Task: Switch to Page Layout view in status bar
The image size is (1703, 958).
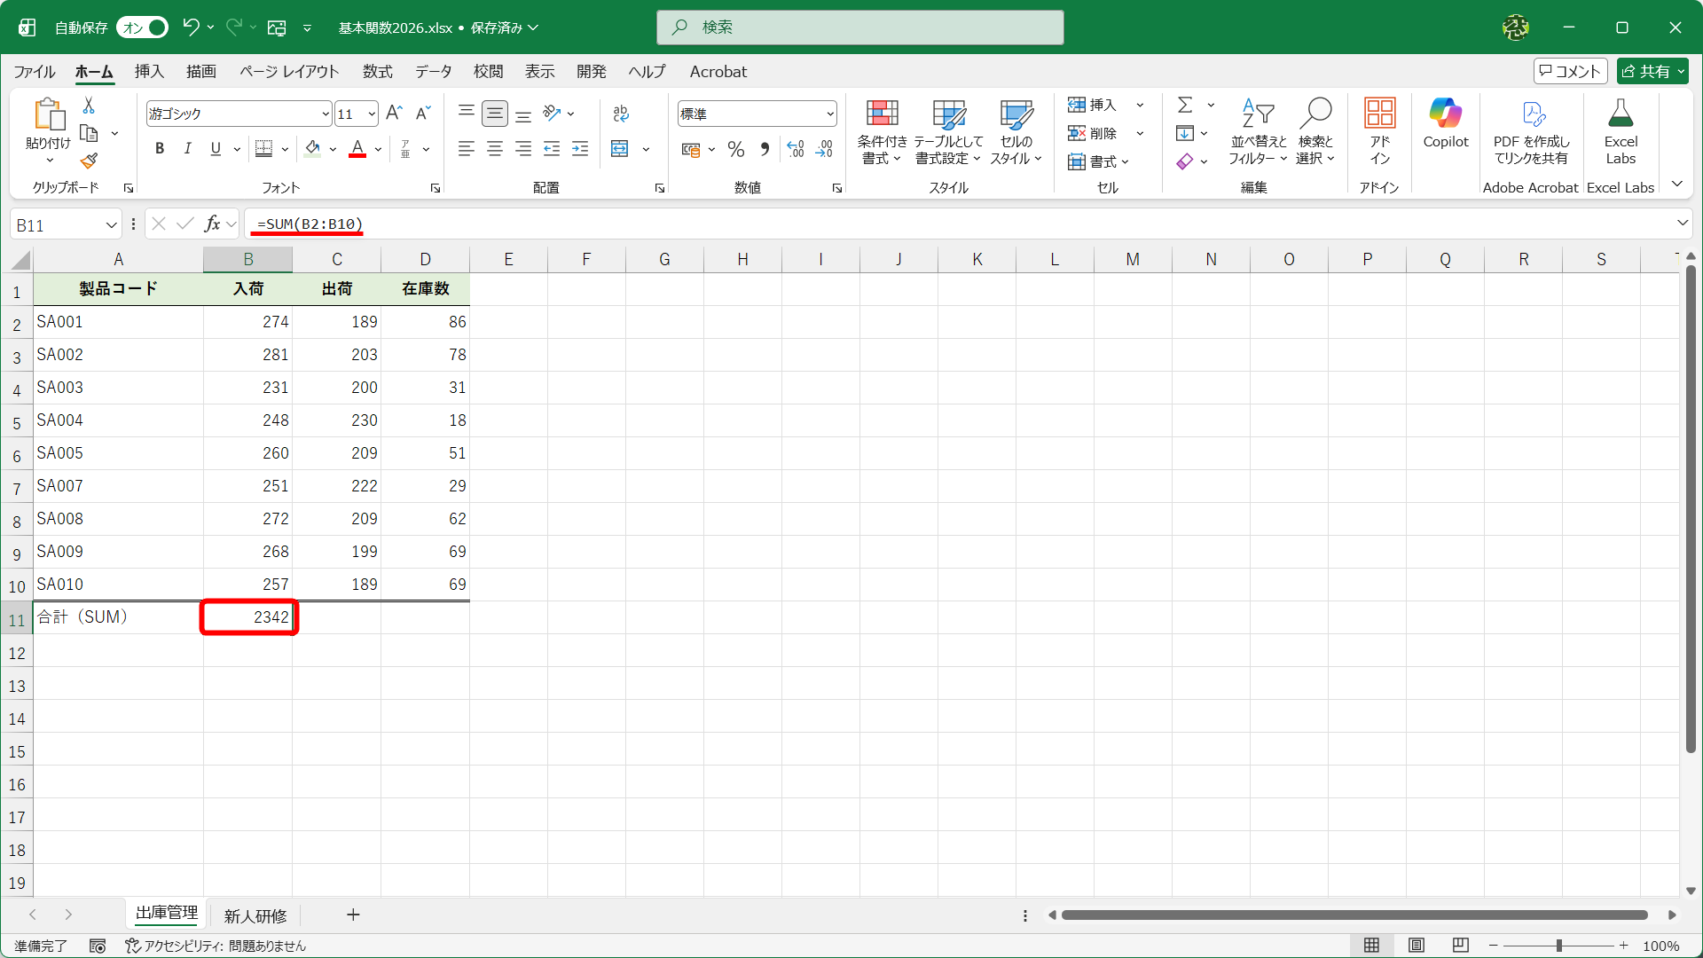Action: (1417, 946)
